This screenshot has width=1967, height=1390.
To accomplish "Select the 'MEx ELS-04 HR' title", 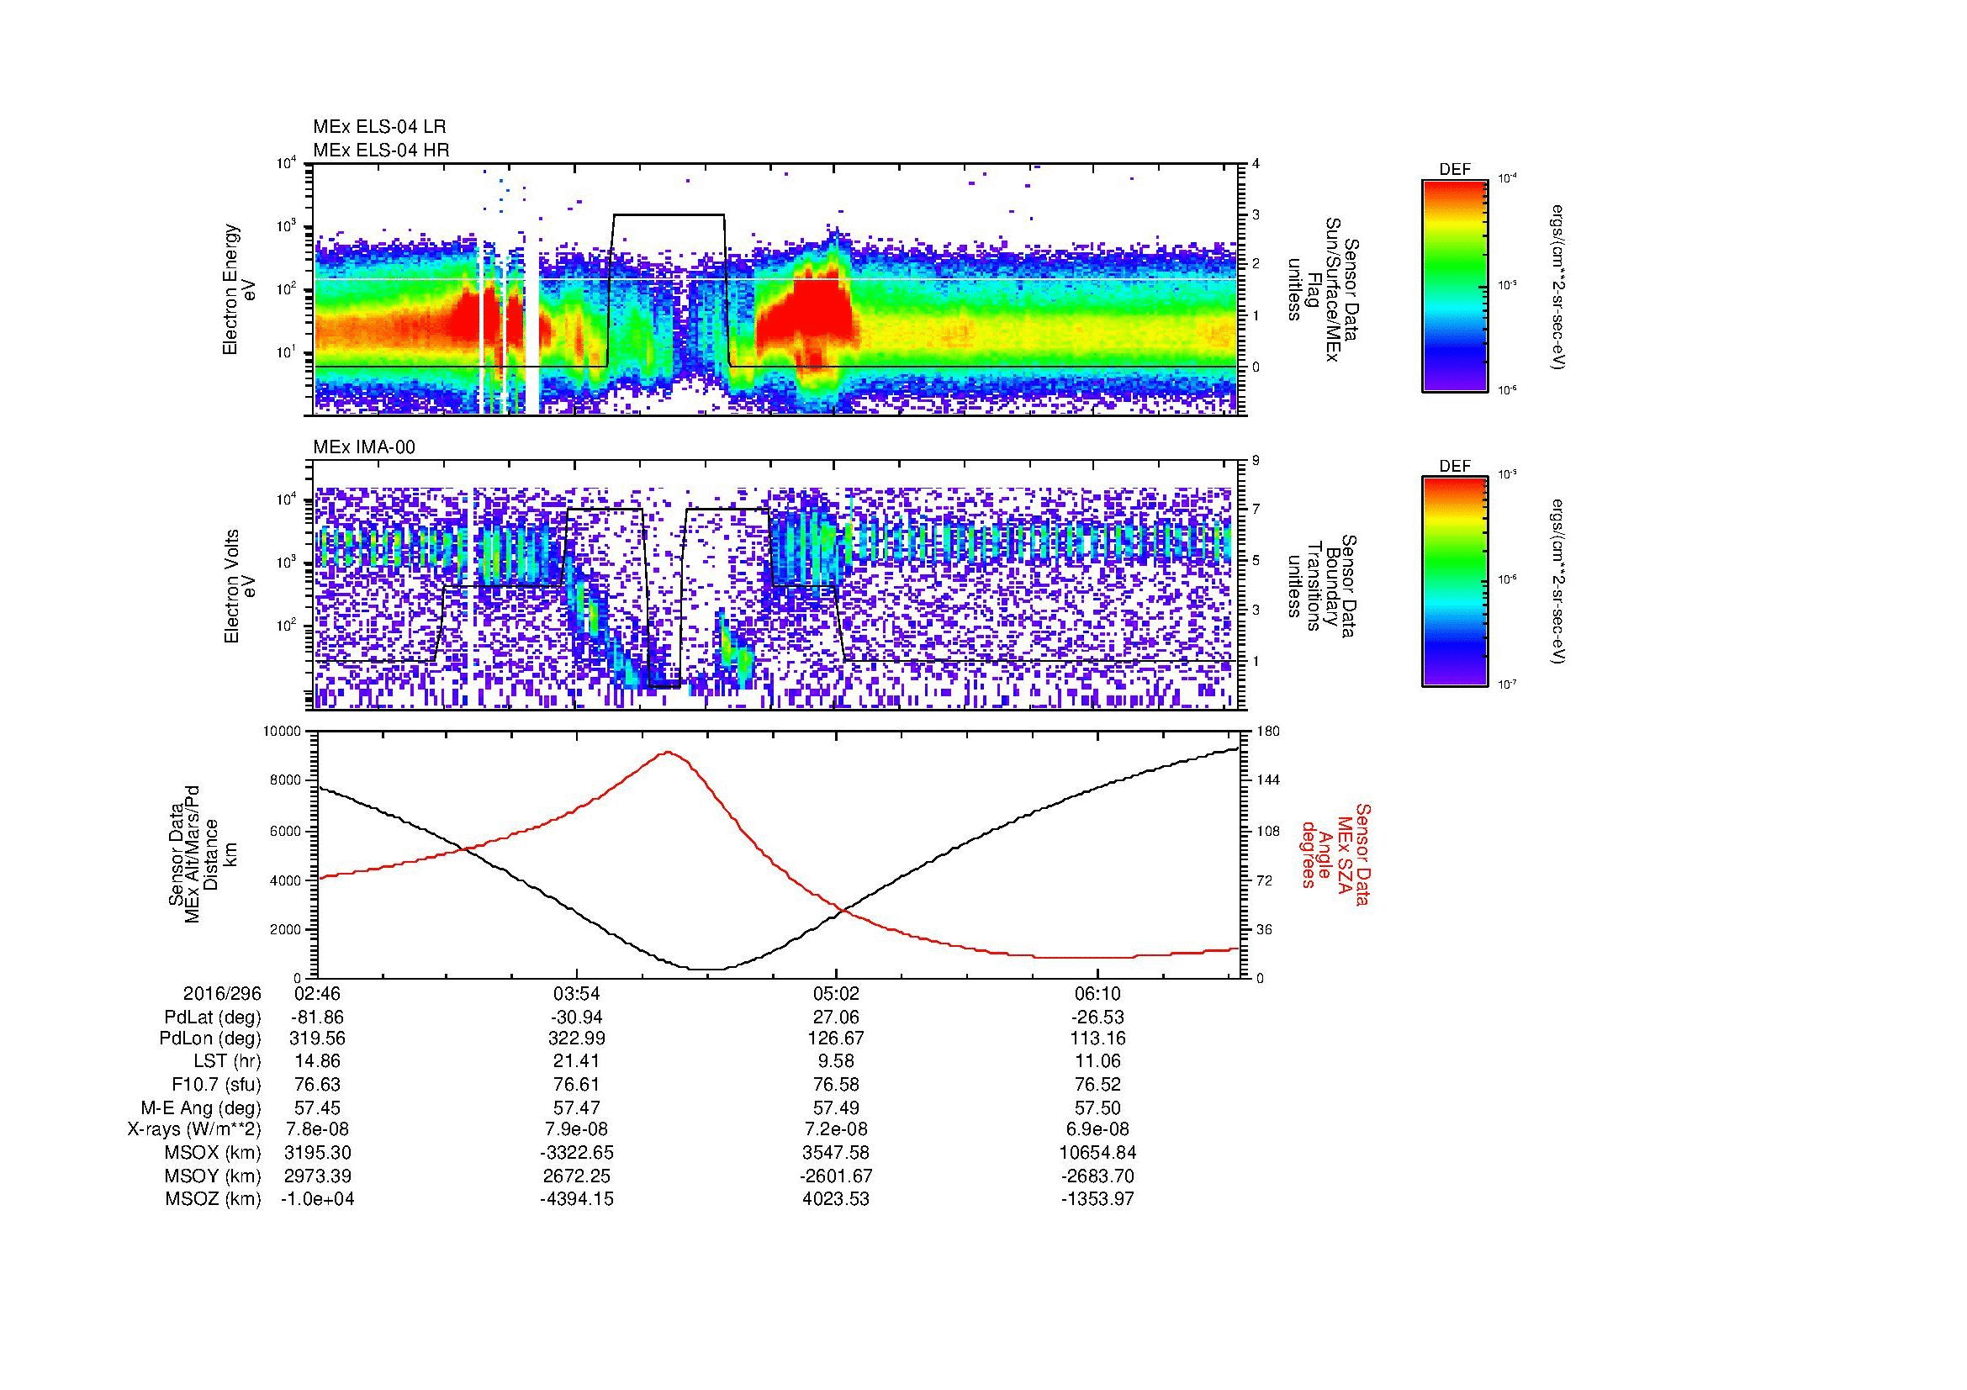I will click(x=381, y=150).
